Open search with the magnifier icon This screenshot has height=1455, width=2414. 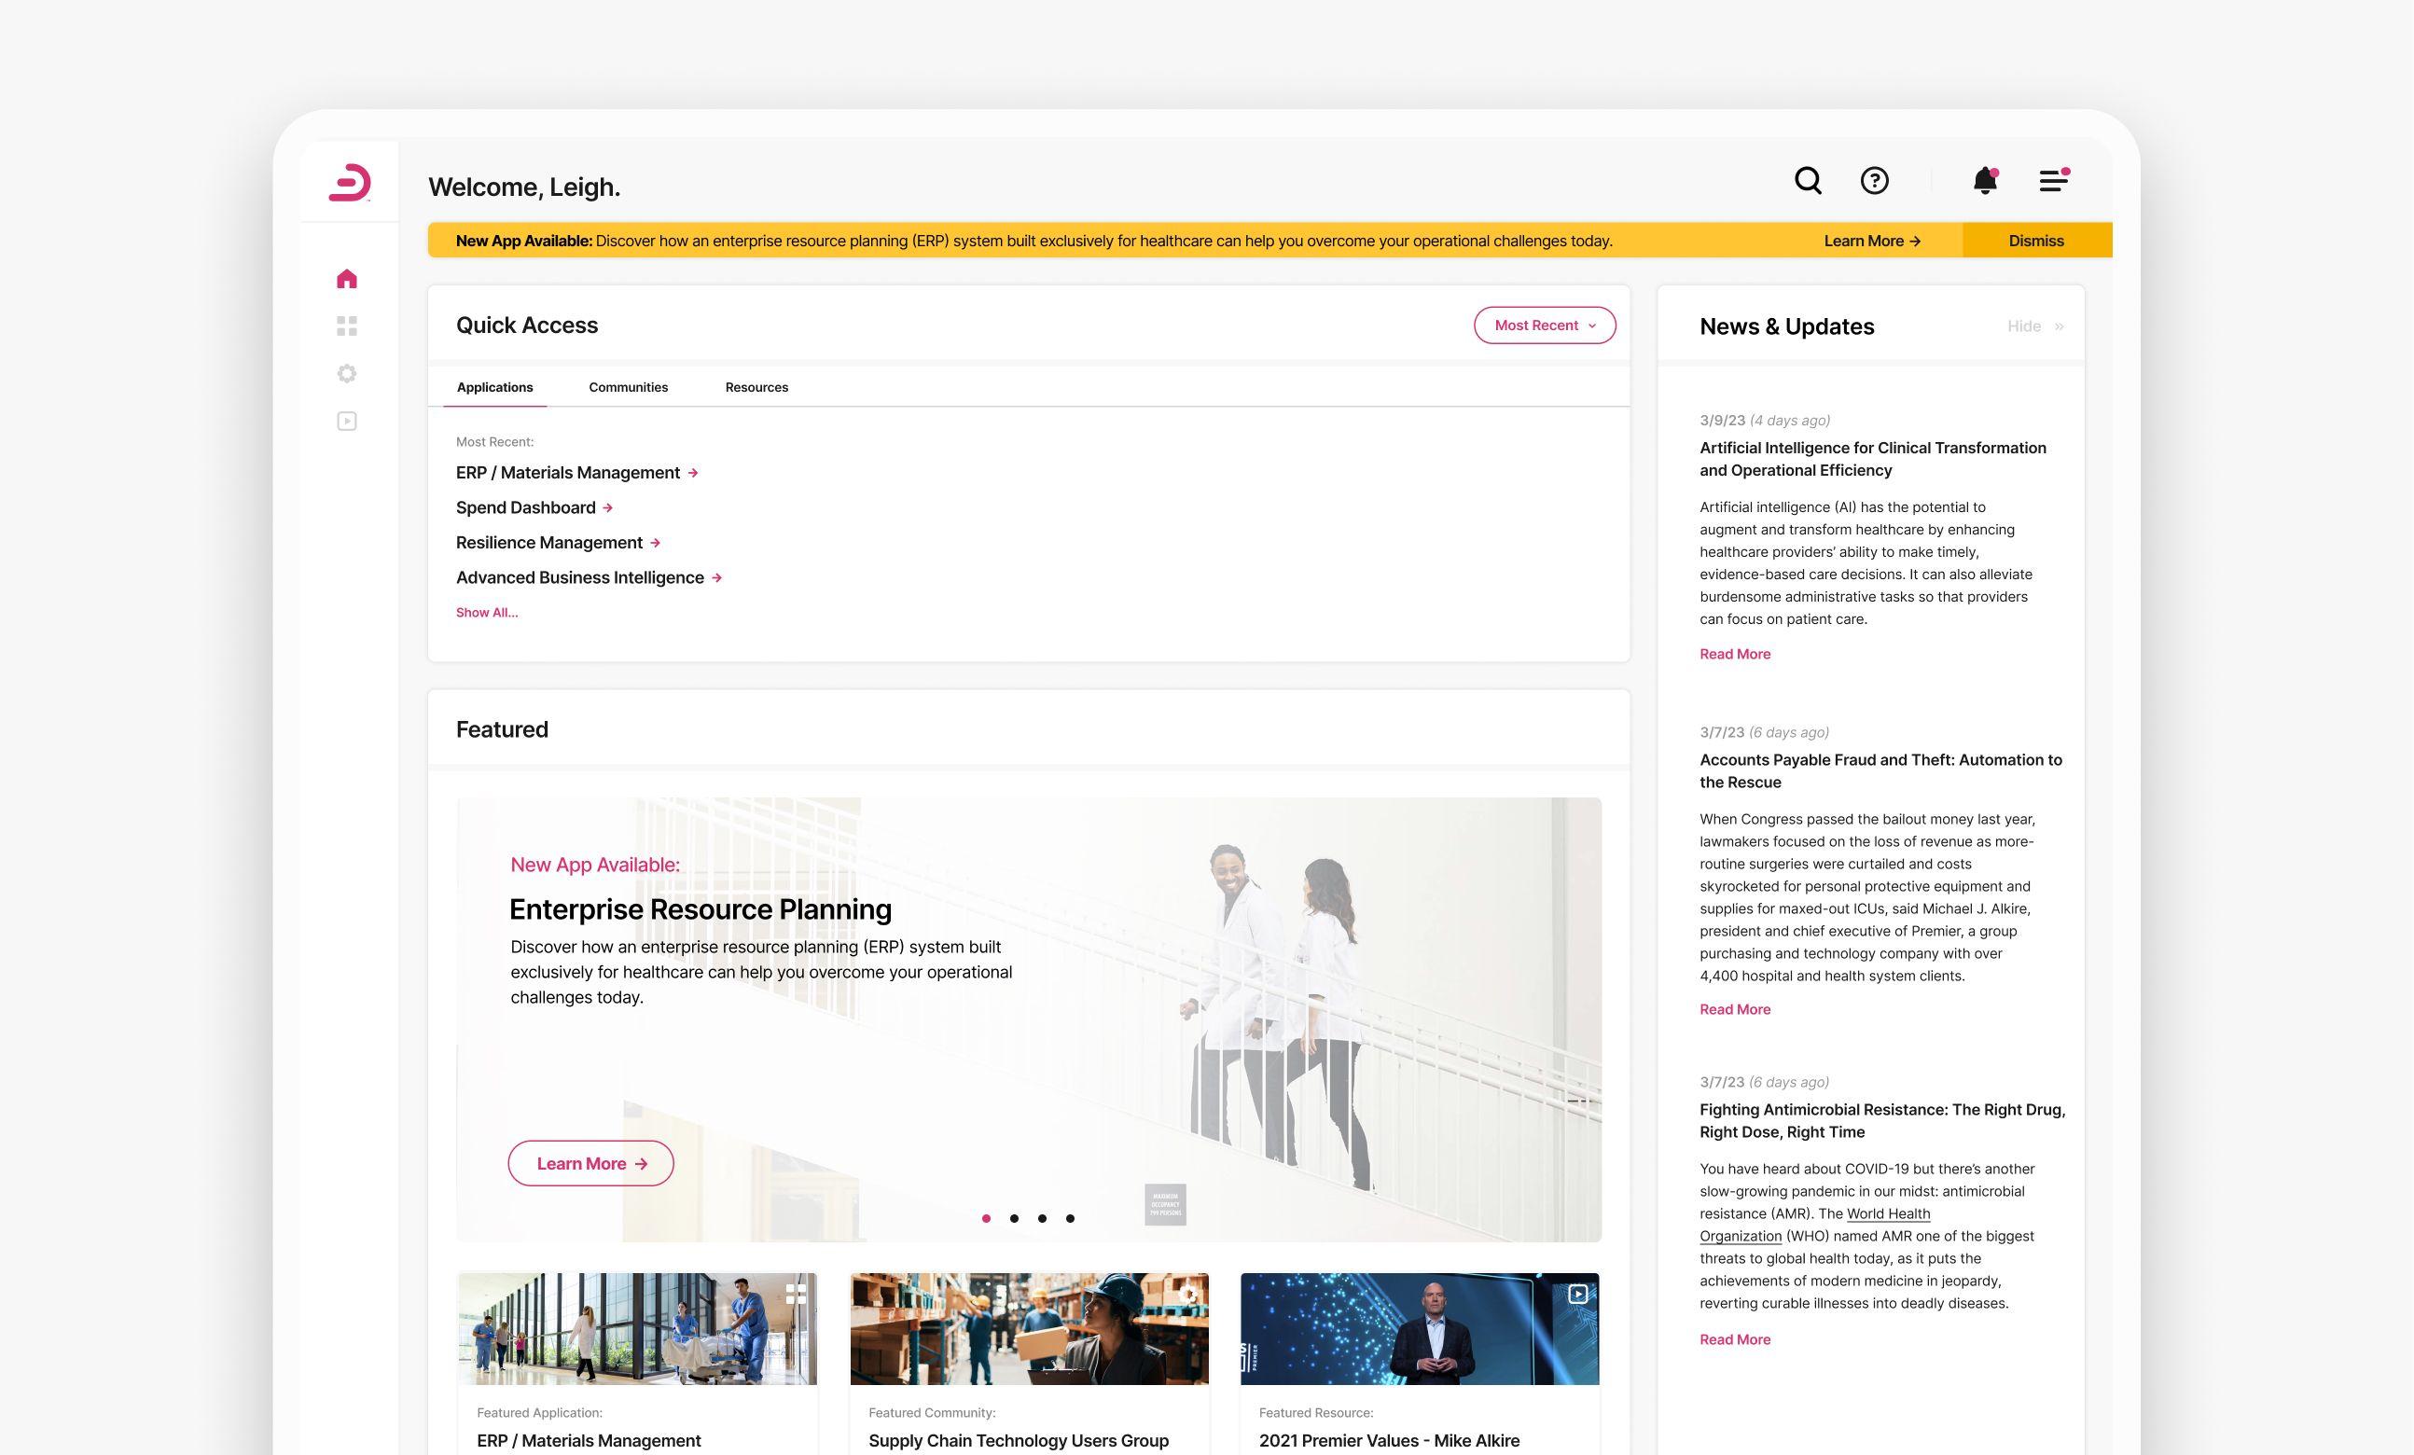pos(1808,180)
